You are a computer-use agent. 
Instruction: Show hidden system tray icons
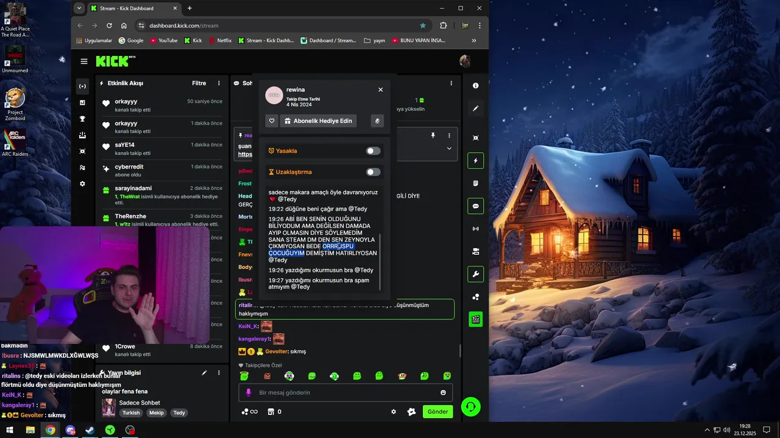pos(707,430)
